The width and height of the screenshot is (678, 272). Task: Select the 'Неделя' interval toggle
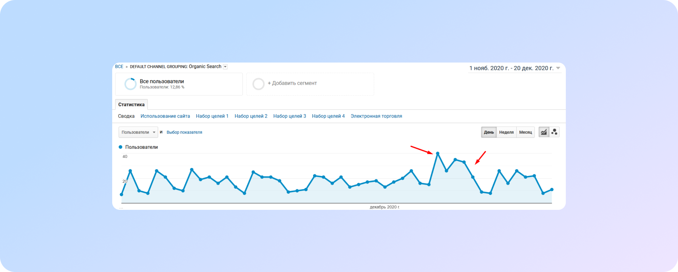(506, 132)
